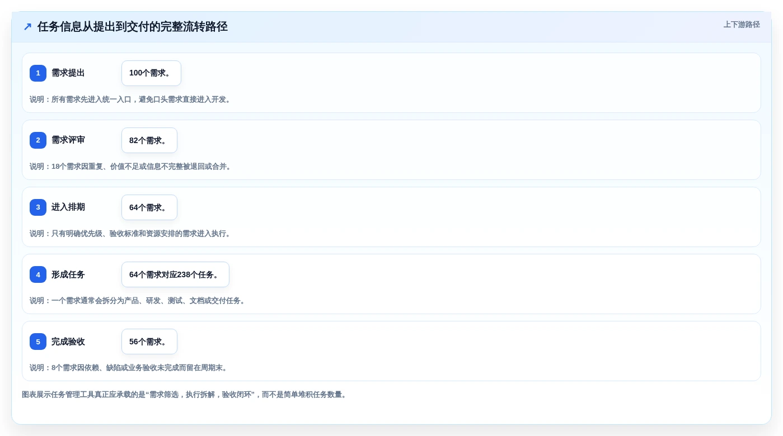Click the 形成任务 step label
This screenshot has width=783, height=436.
click(x=68, y=274)
